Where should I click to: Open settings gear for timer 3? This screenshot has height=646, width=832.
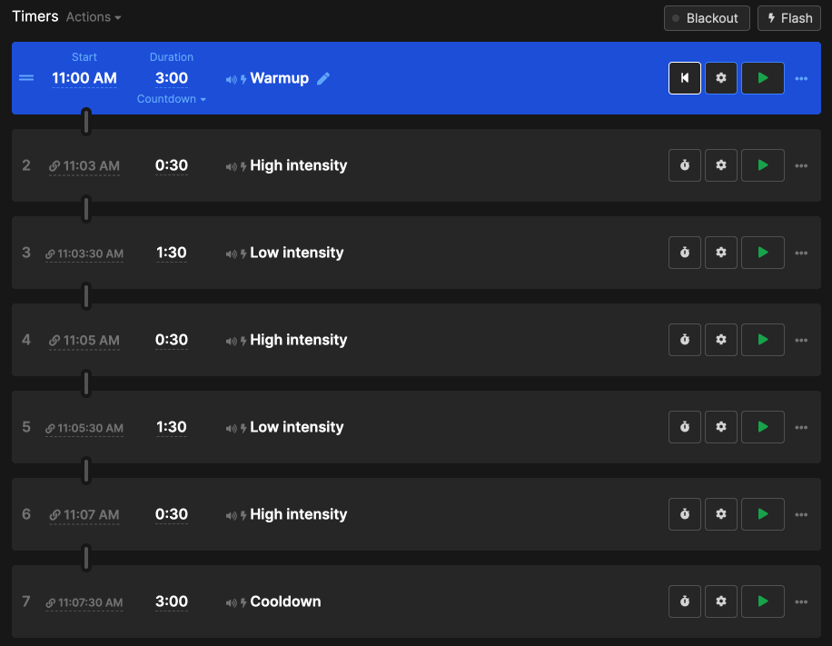[721, 253]
